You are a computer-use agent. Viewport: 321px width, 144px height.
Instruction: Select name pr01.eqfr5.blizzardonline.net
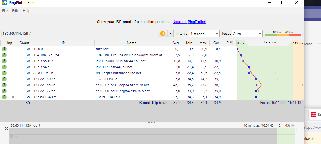coord(118,73)
